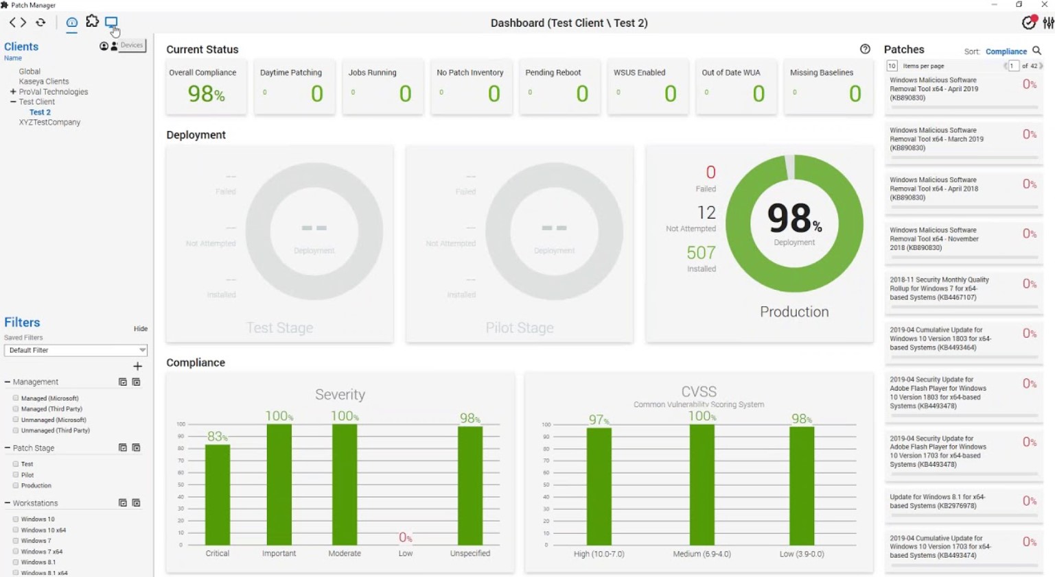Enable the Production patch stage checkbox
This screenshot has width=1055, height=577.
(x=16, y=485)
